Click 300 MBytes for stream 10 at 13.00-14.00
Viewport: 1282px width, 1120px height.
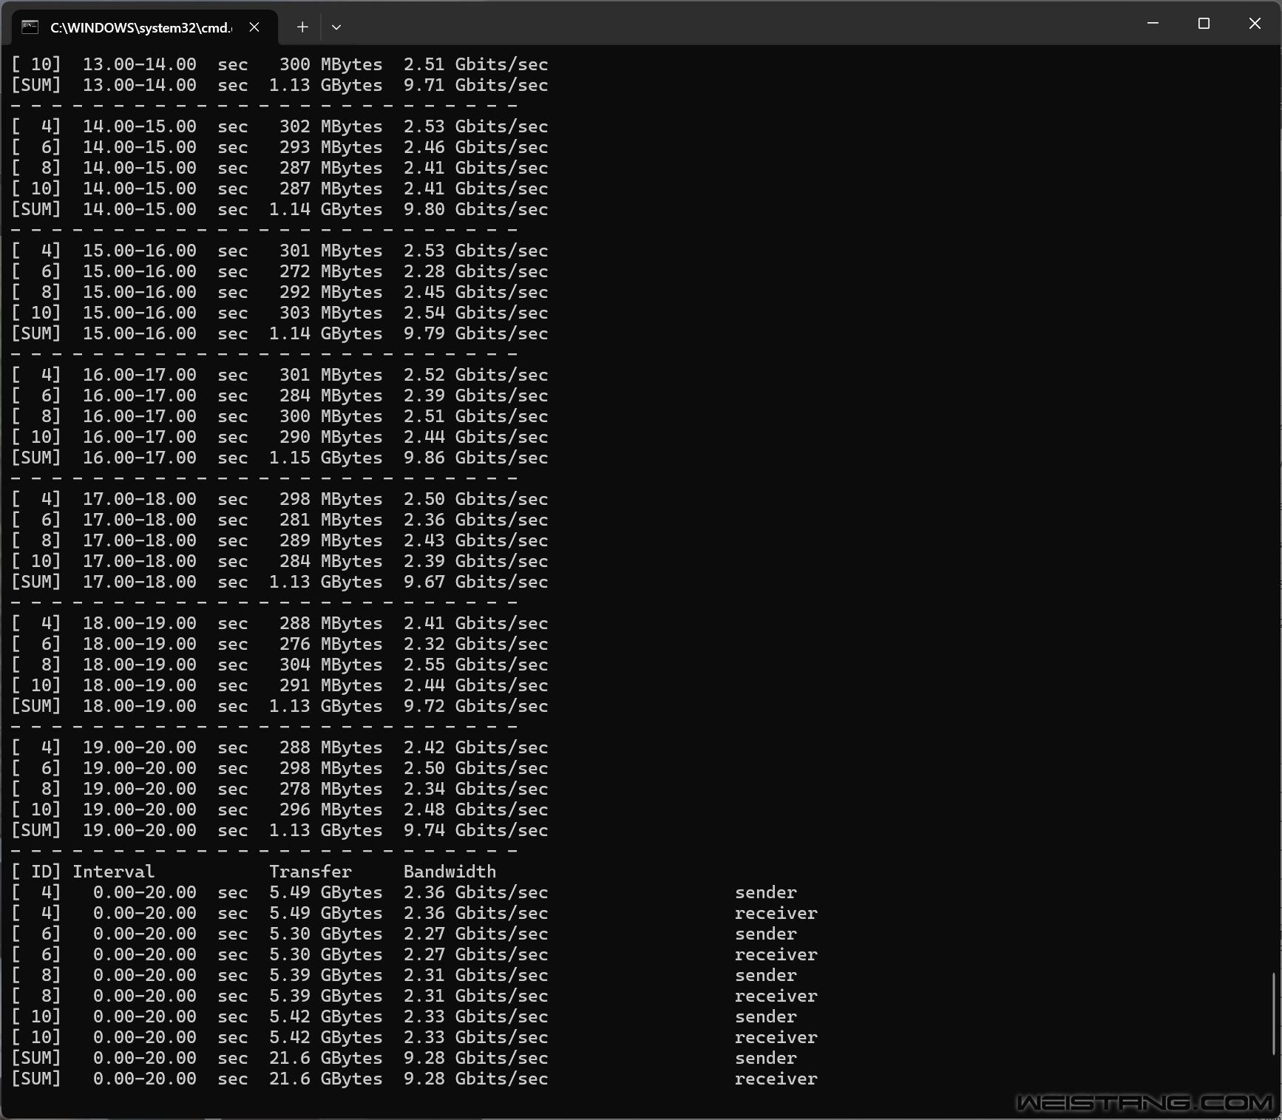[x=331, y=64]
